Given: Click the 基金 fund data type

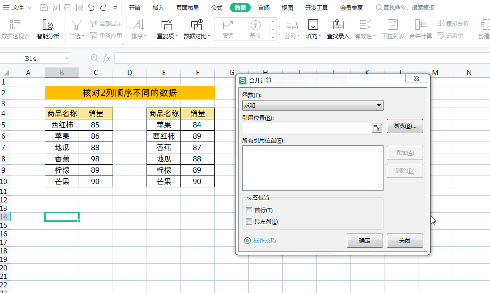Looking at the screenshot, I should point(255,29).
